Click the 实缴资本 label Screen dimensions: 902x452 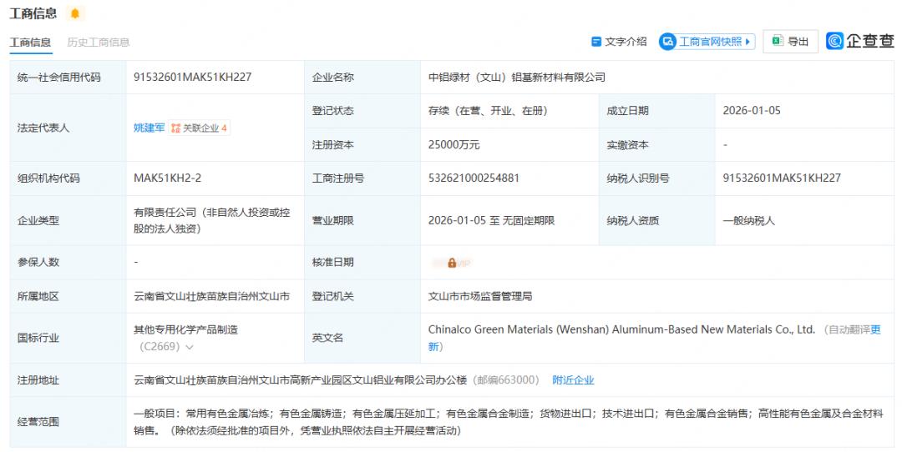coord(627,145)
